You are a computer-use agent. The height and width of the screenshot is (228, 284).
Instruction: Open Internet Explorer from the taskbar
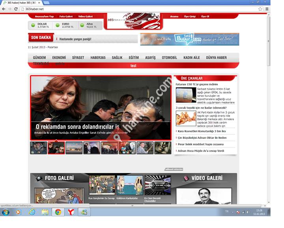(32, 212)
